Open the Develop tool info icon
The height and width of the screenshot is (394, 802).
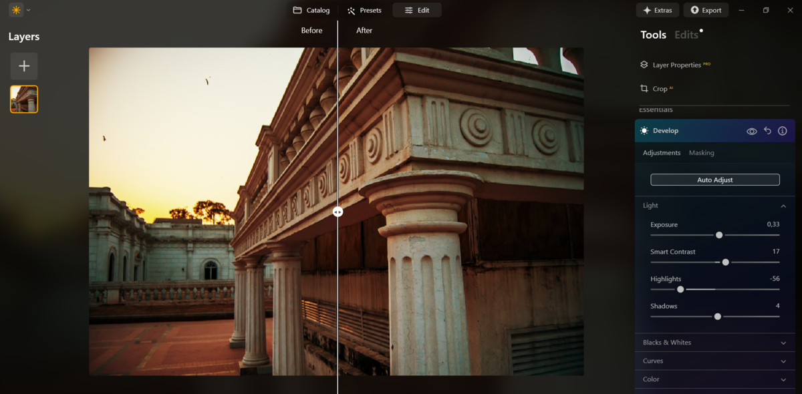pos(782,131)
